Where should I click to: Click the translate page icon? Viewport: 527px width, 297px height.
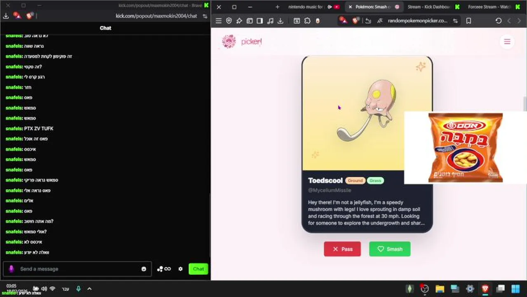click(x=379, y=21)
